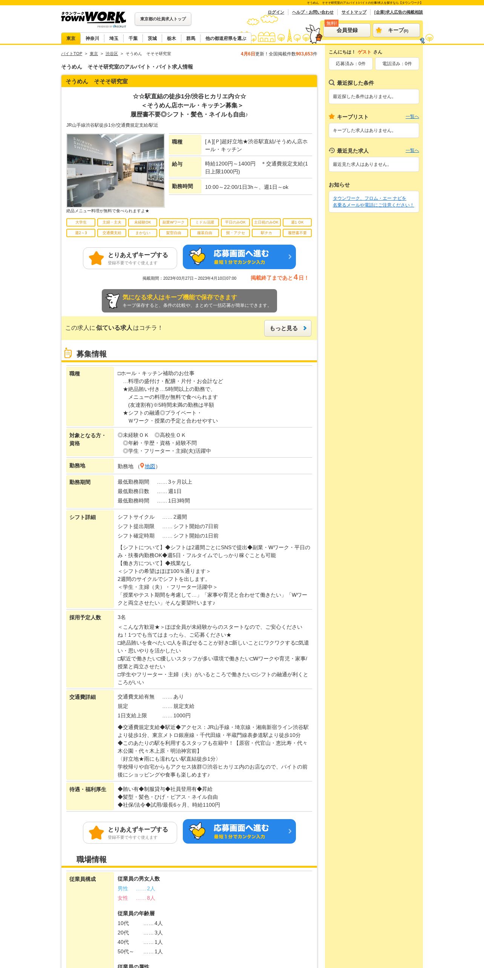Open the 茨城 region tab
This screenshot has width=484, height=968.
pos(152,38)
